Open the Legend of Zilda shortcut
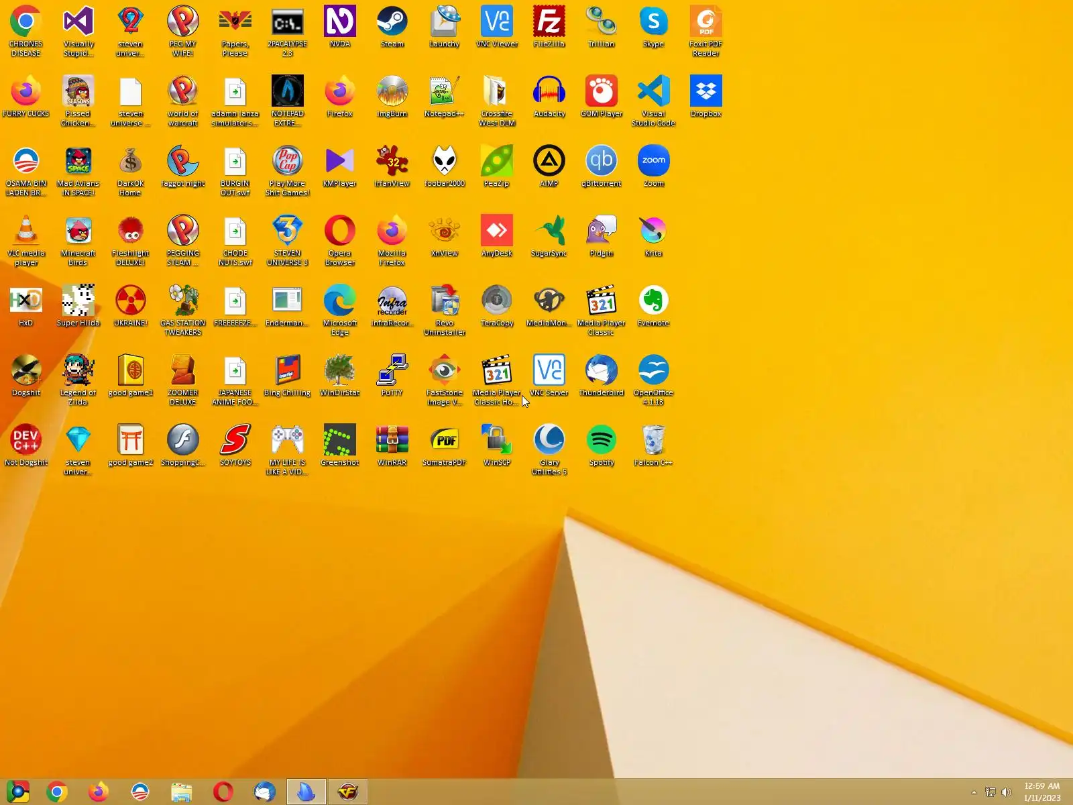The width and height of the screenshot is (1073, 805). coord(78,380)
